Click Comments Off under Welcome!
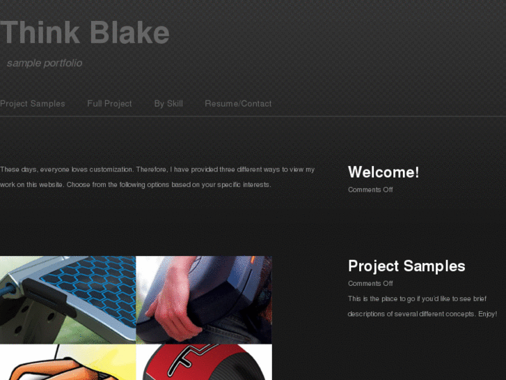This screenshot has width=506, height=380. [370, 190]
